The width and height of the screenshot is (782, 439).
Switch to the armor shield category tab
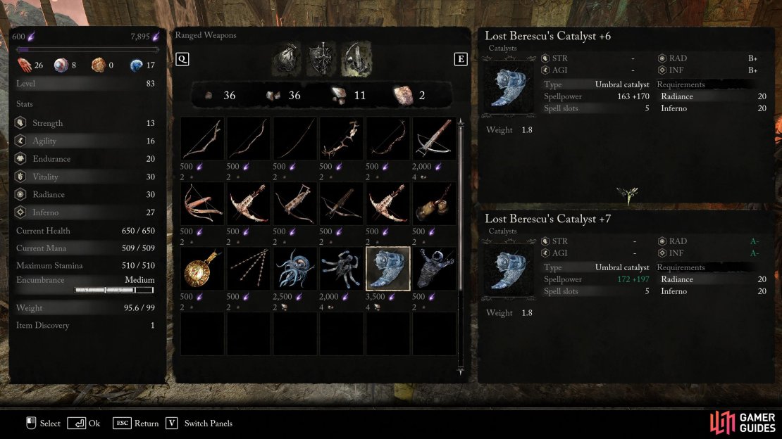tap(321, 59)
